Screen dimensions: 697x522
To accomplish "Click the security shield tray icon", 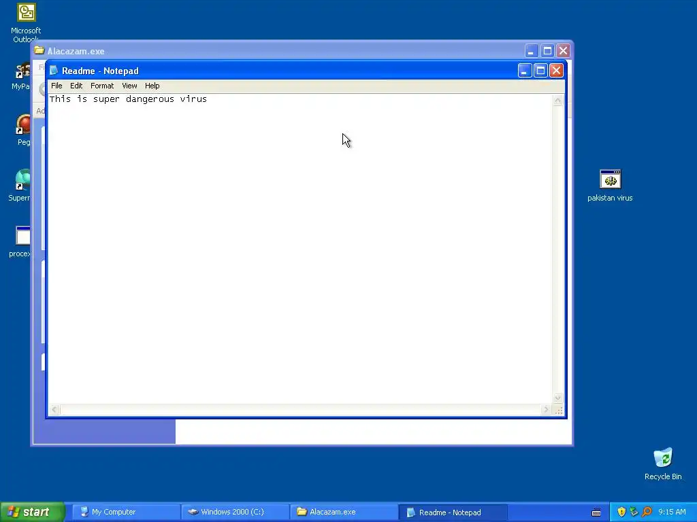I will pyautogui.click(x=621, y=512).
